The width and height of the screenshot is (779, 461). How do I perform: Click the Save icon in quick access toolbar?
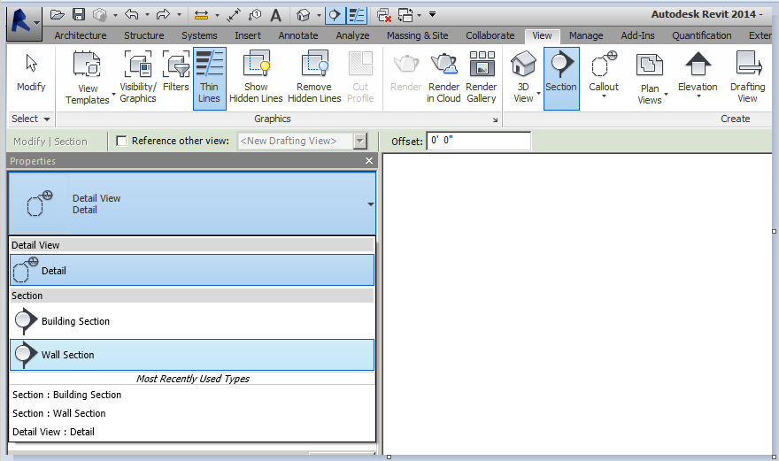[x=79, y=15]
